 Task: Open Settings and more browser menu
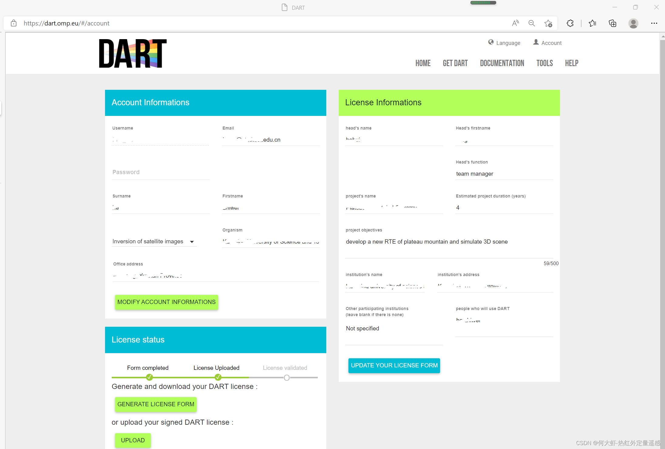pyautogui.click(x=654, y=23)
